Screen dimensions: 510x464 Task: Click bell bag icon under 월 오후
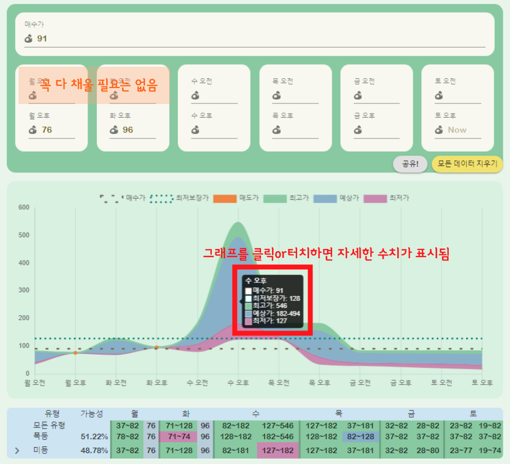[x=32, y=130]
